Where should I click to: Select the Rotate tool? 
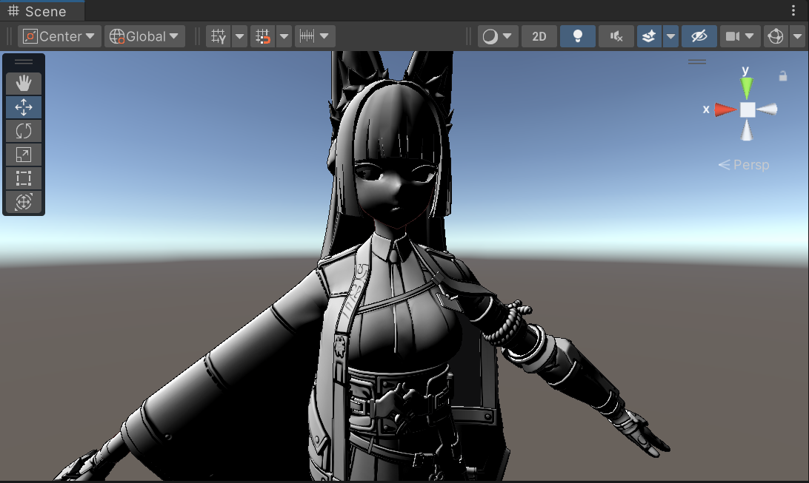coord(24,131)
